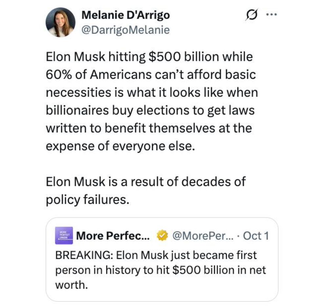Click "Elon Musk is a result of decades" line
Viewport: 328px width, 307px height.
146,182
